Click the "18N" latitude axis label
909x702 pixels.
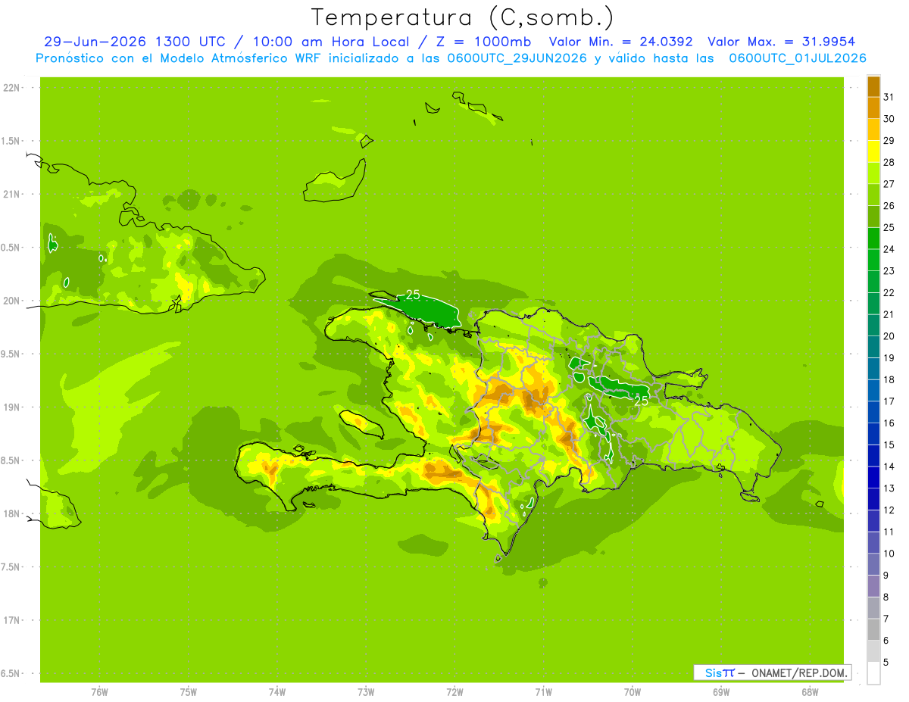(11, 514)
